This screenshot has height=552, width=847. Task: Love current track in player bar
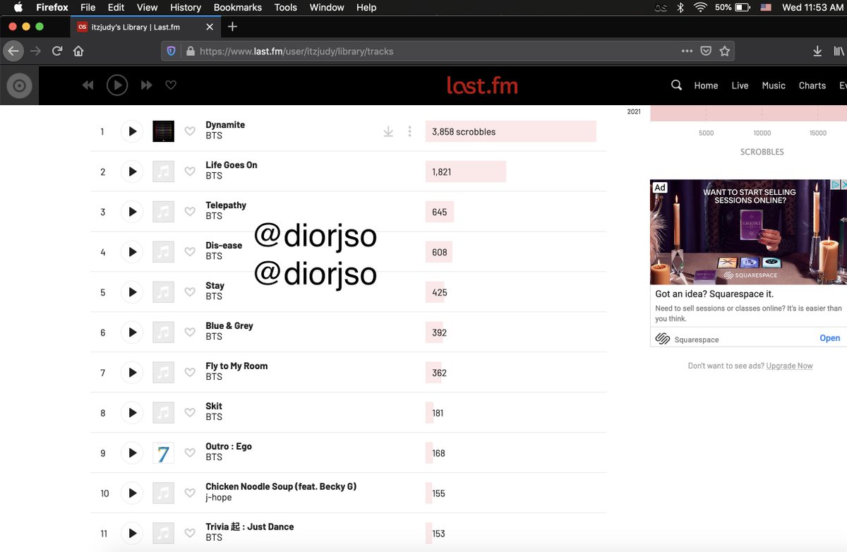171,85
